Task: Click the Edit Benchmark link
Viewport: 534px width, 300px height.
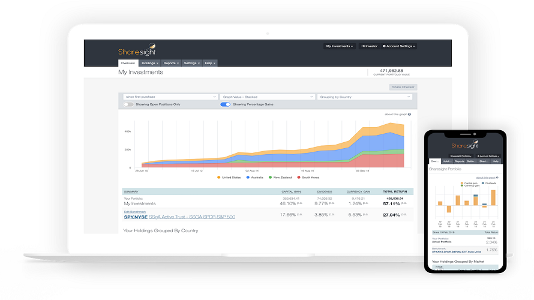Action: pyautogui.click(x=136, y=212)
